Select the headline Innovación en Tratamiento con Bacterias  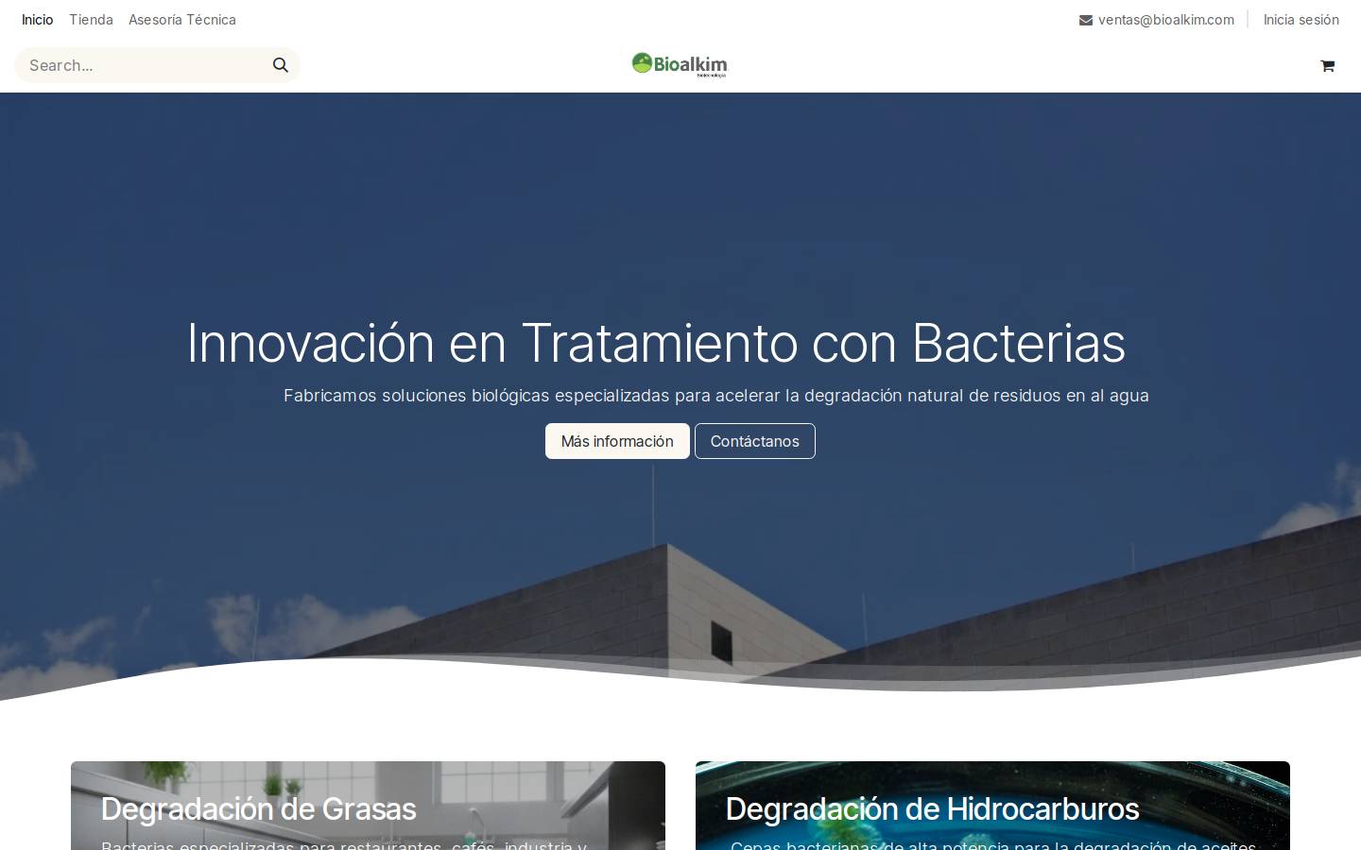(x=656, y=343)
